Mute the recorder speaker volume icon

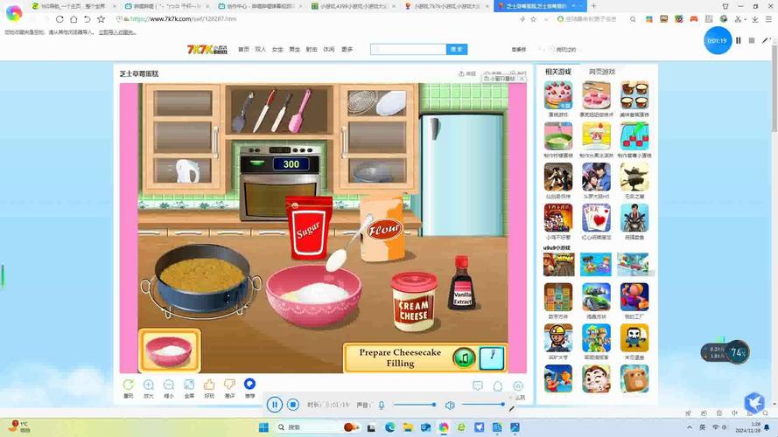(x=450, y=405)
